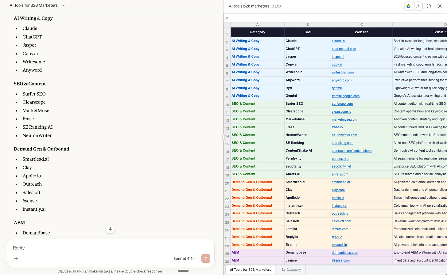
Task: Select the ChatGPT cell in Tool column
Action: 308,49
